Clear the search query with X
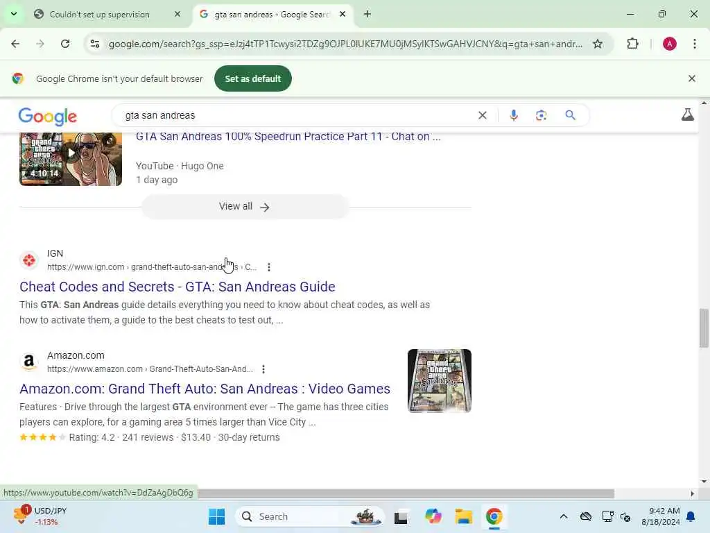Image resolution: width=710 pixels, height=533 pixels. [483, 115]
